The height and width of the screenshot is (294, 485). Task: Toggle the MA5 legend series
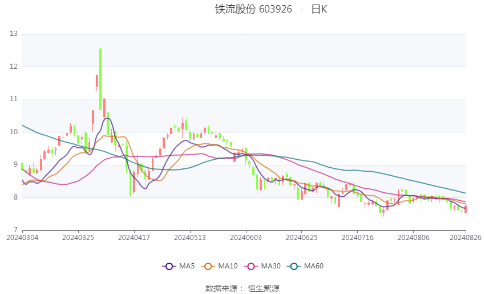point(179,266)
